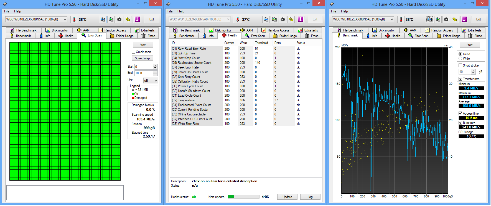Open Unit gB dropdown in left window
The width and height of the screenshot is (491, 206).
point(151,81)
